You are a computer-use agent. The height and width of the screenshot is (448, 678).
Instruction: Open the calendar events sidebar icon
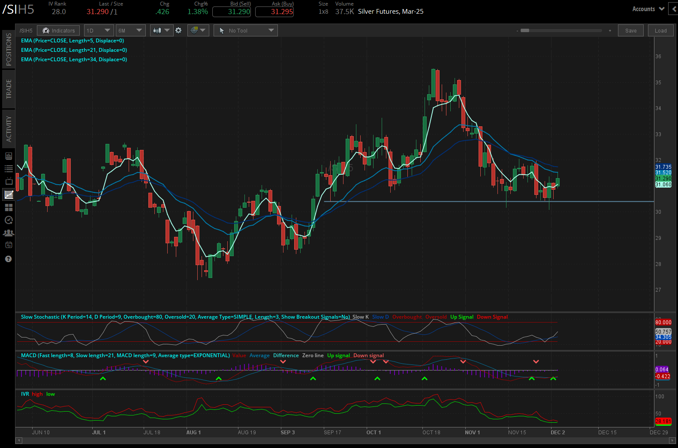8,245
